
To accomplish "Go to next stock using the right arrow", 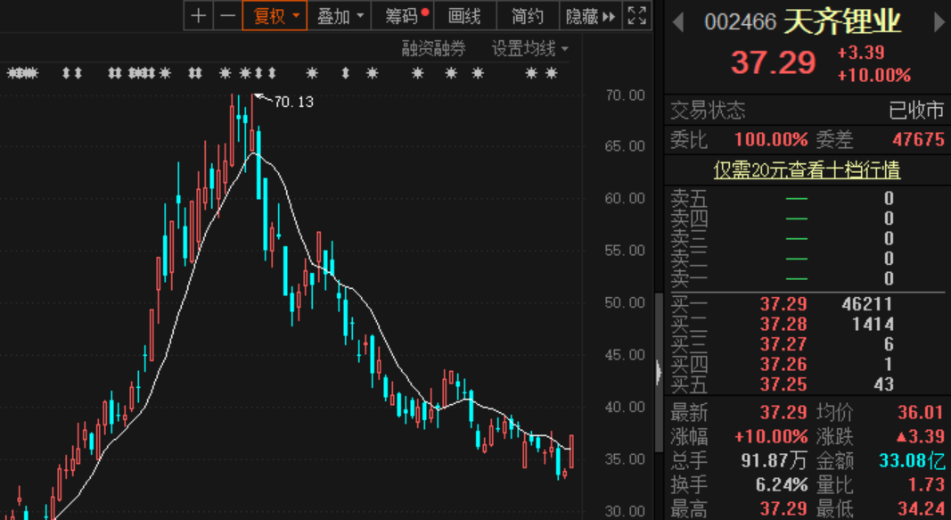I will pyautogui.click(x=939, y=21).
